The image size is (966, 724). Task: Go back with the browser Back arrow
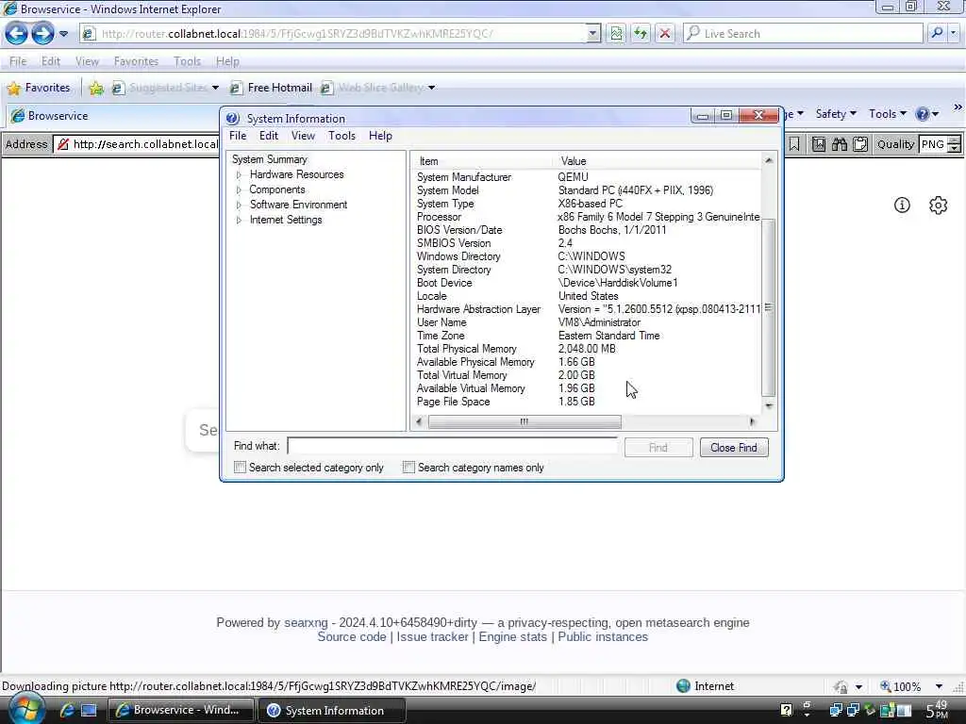(17, 33)
